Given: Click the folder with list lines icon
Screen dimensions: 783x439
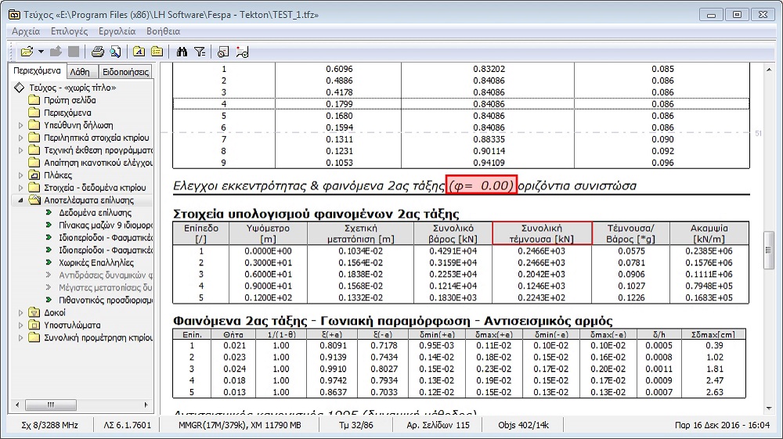Looking at the screenshot, I should point(157,52).
